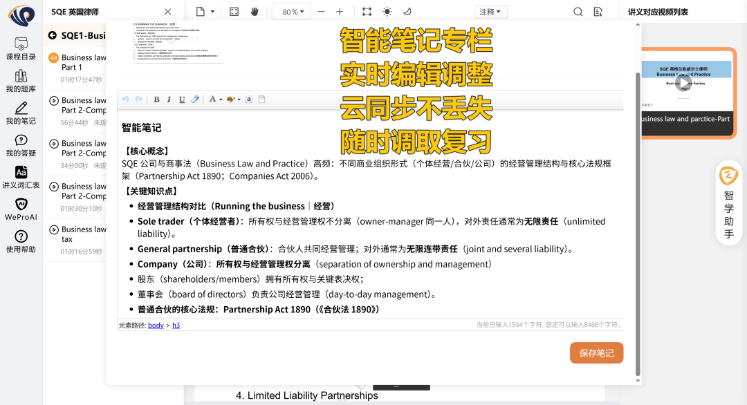Open 我的笔记 notes page
This screenshot has height=405, width=747.
click(21, 113)
